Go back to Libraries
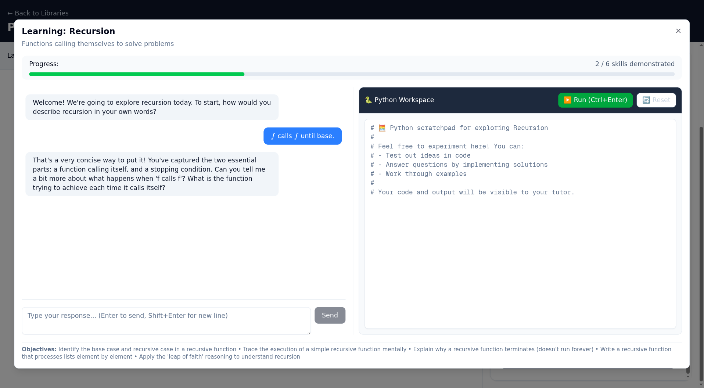 [x=38, y=13]
